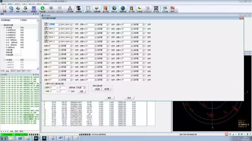Viewport: 252px width, 141px height.
Task: Click the last red toolbar icon
Action: click(x=172, y=9)
